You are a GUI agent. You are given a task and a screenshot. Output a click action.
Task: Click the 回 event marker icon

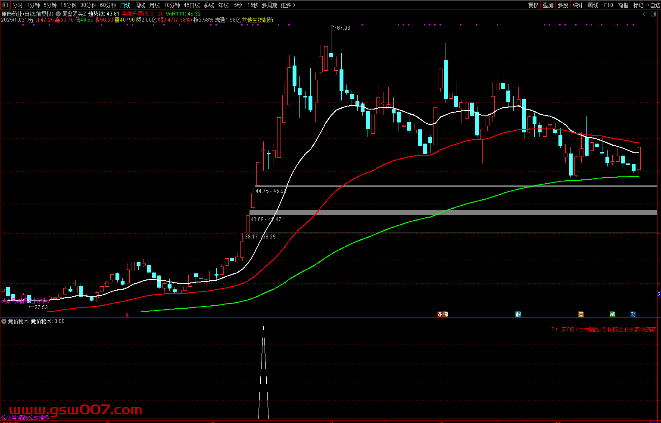(x=581, y=314)
